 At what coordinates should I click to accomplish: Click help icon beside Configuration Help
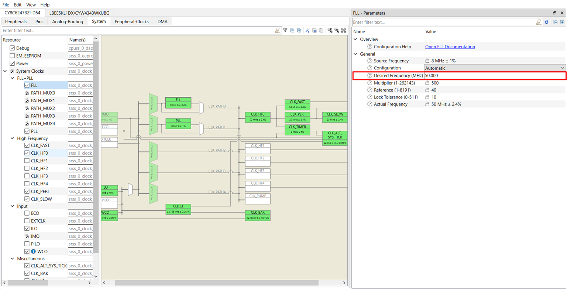point(370,47)
